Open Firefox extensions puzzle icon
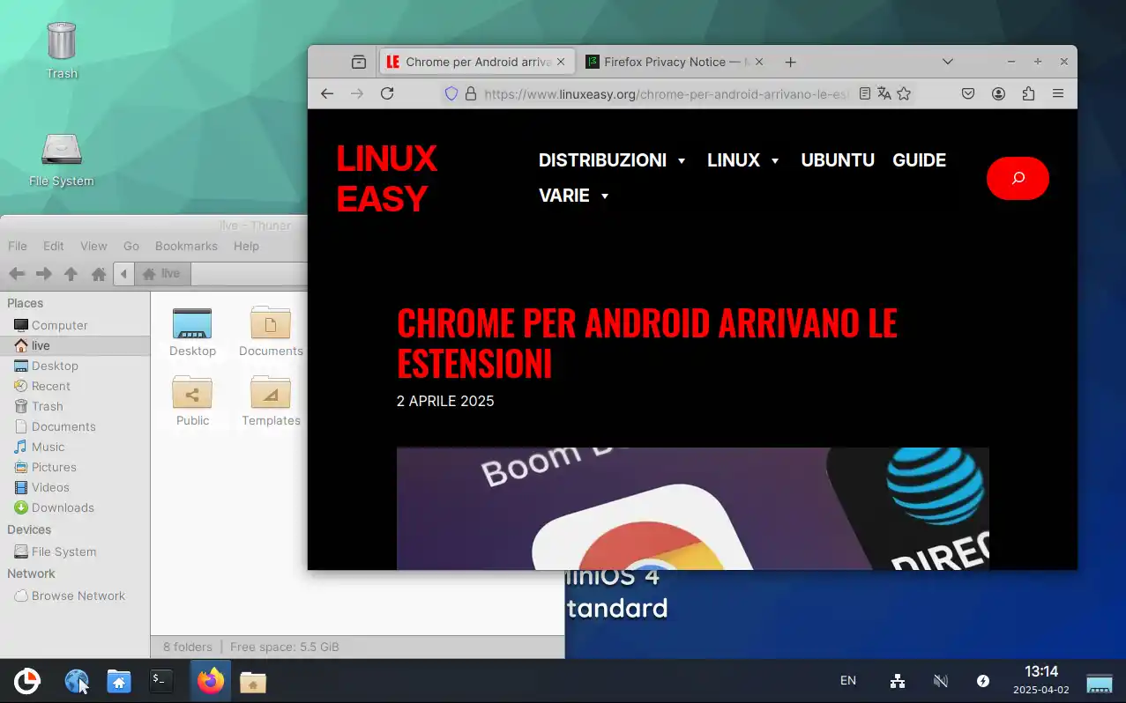Screen dimensions: 1126x703 tap(1028, 93)
